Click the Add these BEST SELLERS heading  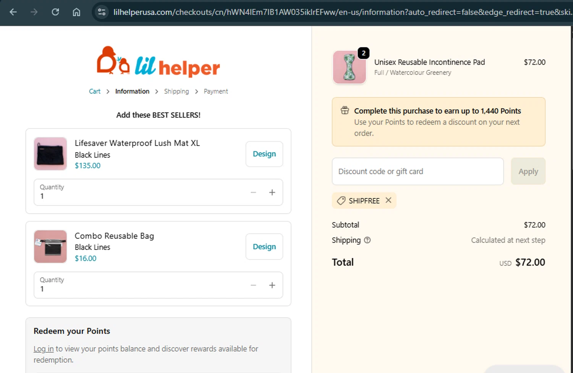[158, 115]
